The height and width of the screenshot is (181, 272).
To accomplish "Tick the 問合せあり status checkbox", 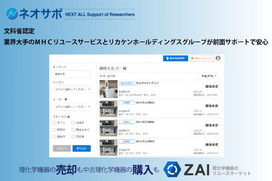I will click(73, 129).
